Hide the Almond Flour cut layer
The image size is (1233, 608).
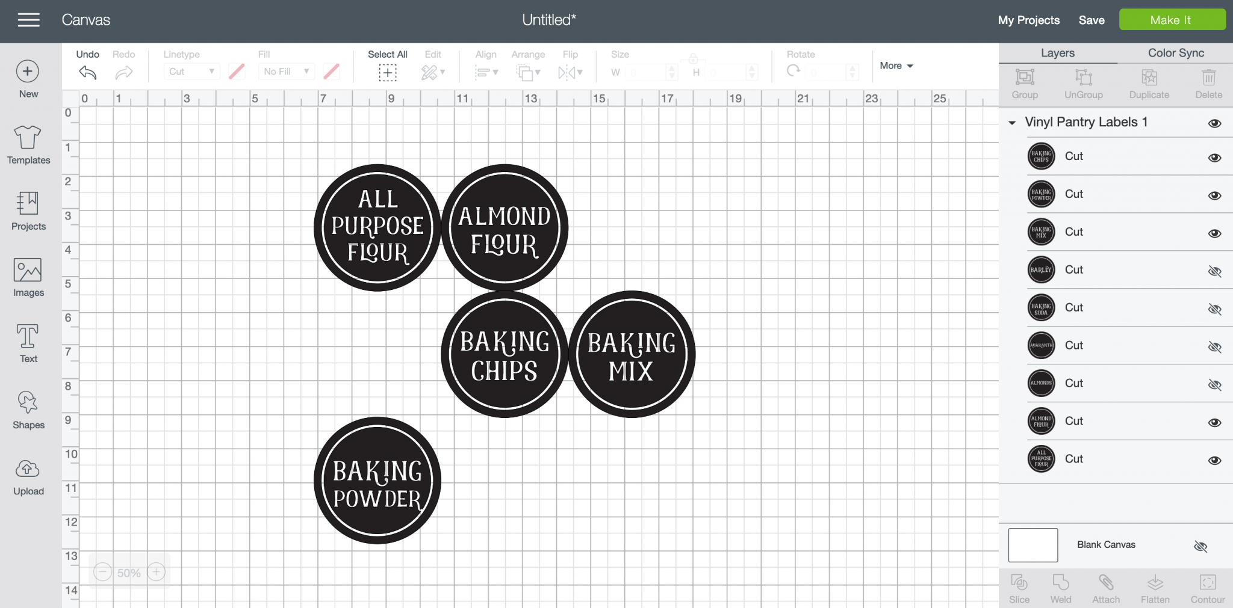pos(1215,422)
